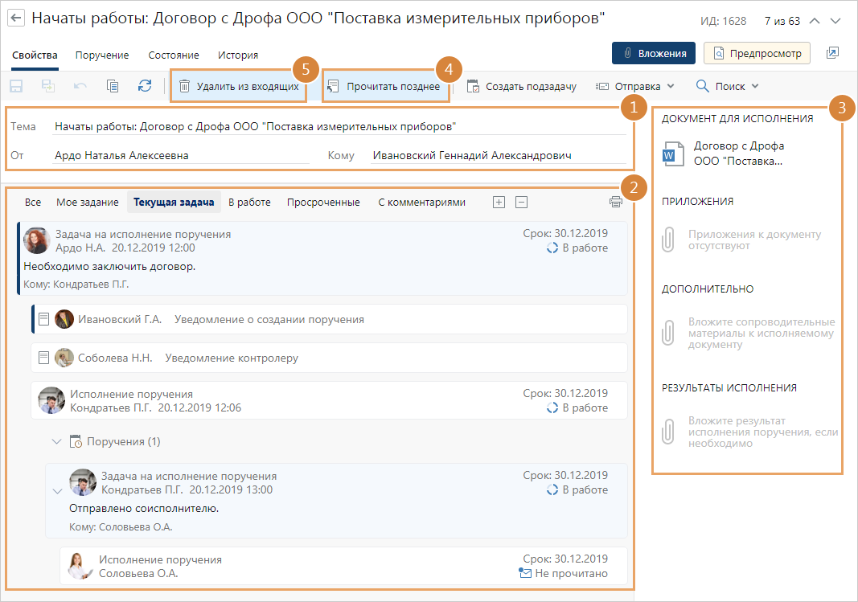Click the paperclip icon under Приложения
This screenshot has width=858, height=602.
coord(668,240)
